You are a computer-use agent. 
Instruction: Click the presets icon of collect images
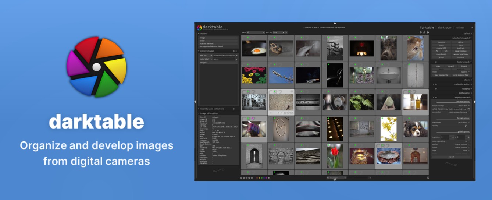233,51
